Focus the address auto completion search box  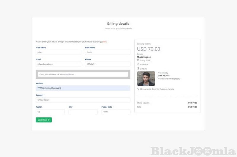coord(83,75)
